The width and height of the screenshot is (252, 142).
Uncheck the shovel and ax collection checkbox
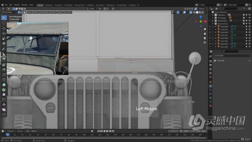[x=244, y=24]
